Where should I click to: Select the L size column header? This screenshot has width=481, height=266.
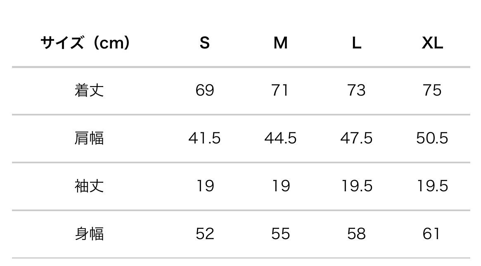coord(356,42)
